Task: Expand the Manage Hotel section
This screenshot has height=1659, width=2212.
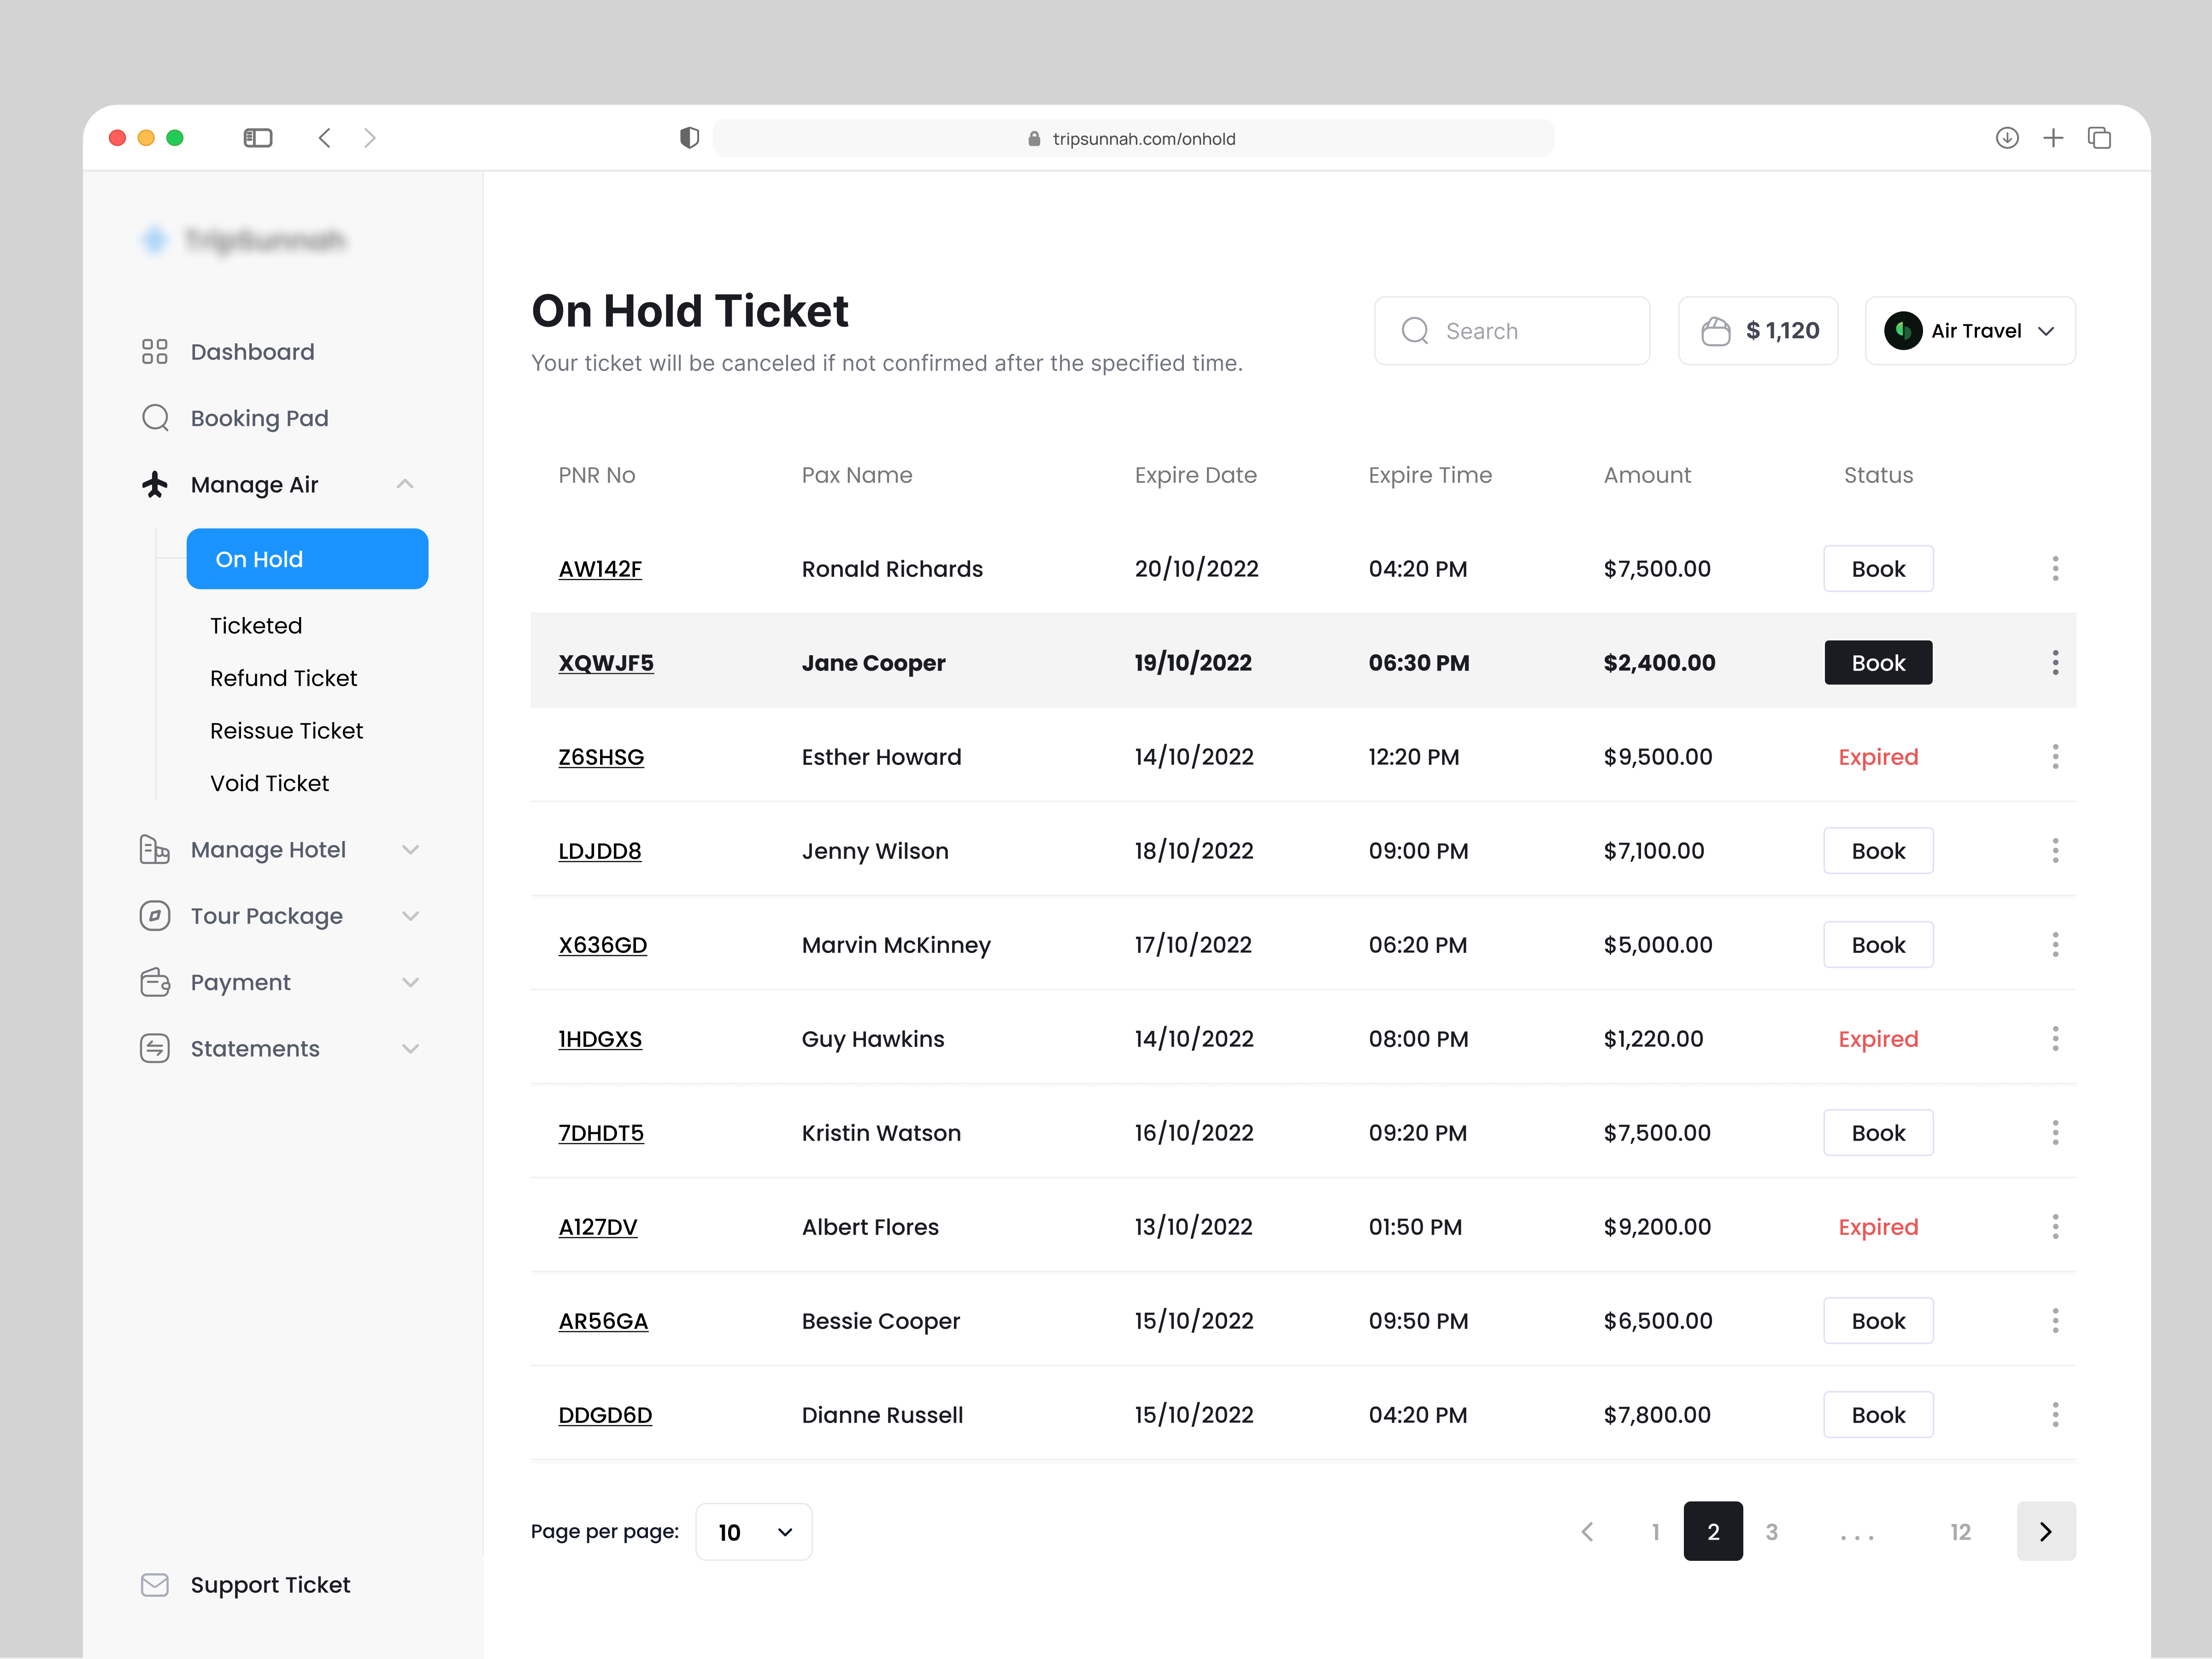Action: (411, 849)
